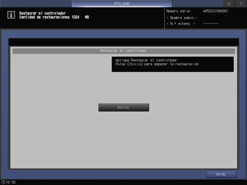Click the clock icon in status bar
247x185 pixels.
point(3,182)
